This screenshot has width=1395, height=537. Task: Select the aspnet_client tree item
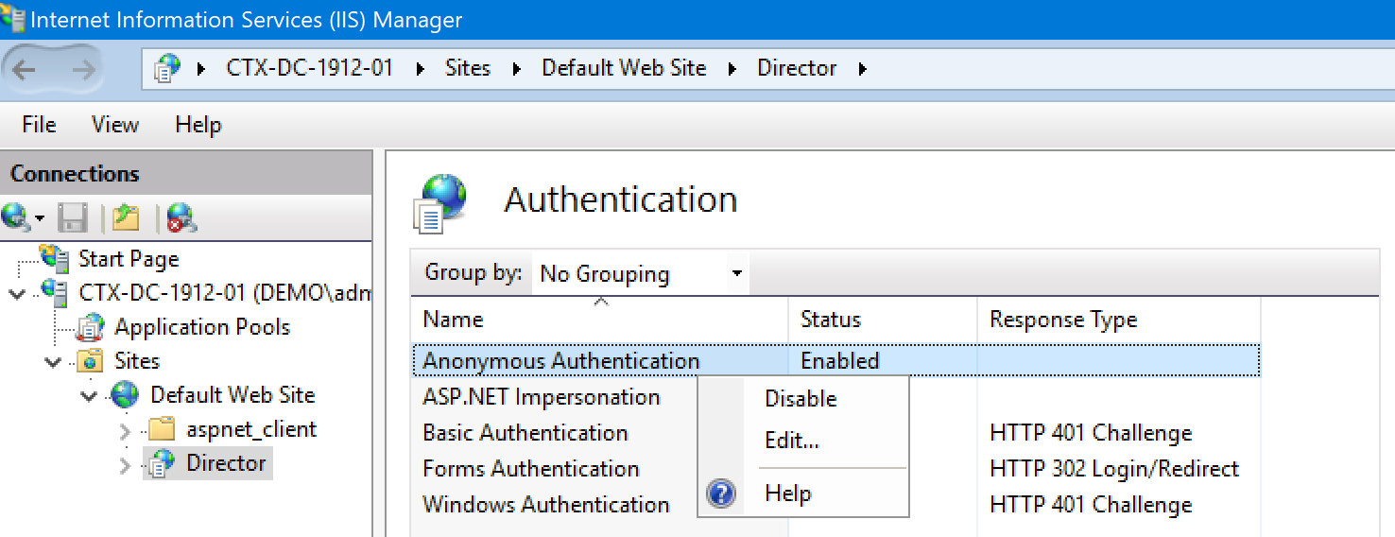click(251, 429)
